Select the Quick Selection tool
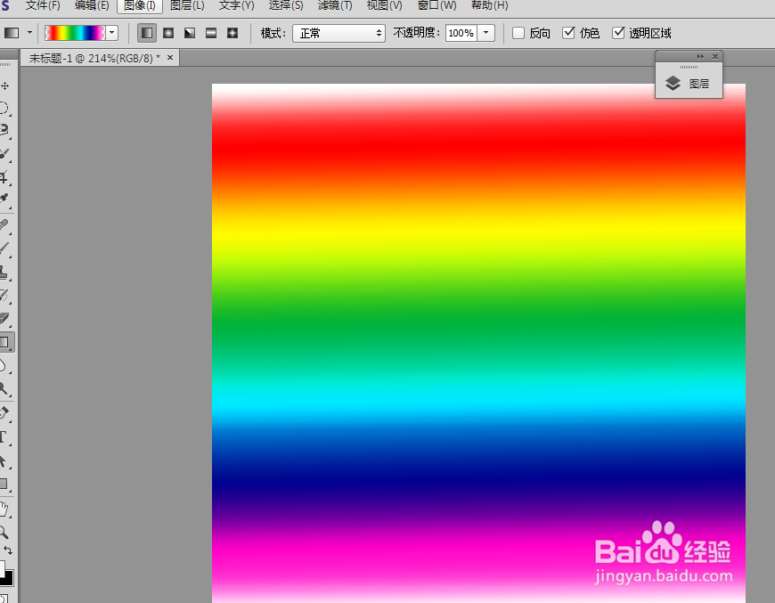The height and width of the screenshot is (603, 775). tap(4, 154)
